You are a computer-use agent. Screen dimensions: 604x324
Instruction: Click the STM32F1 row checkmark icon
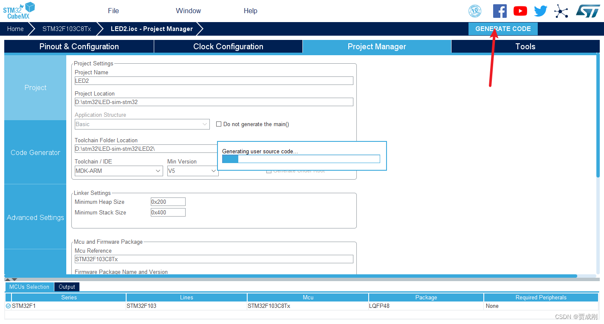point(8,306)
